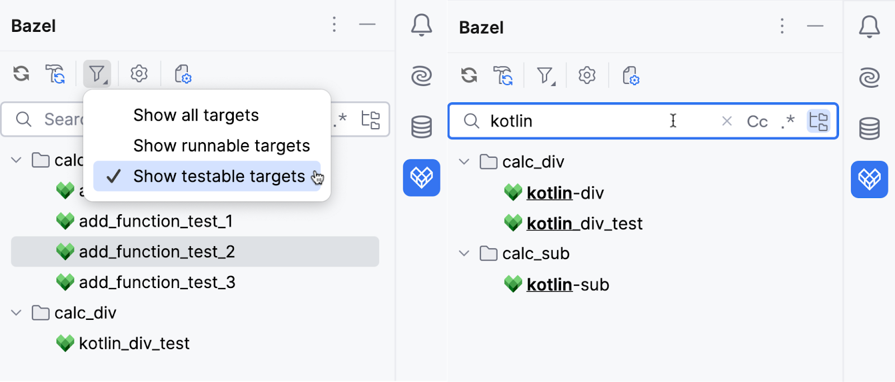Click inside the kotlin search field
Viewport: 895px width, 382px height.
pyautogui.click(x=587, y=121)
